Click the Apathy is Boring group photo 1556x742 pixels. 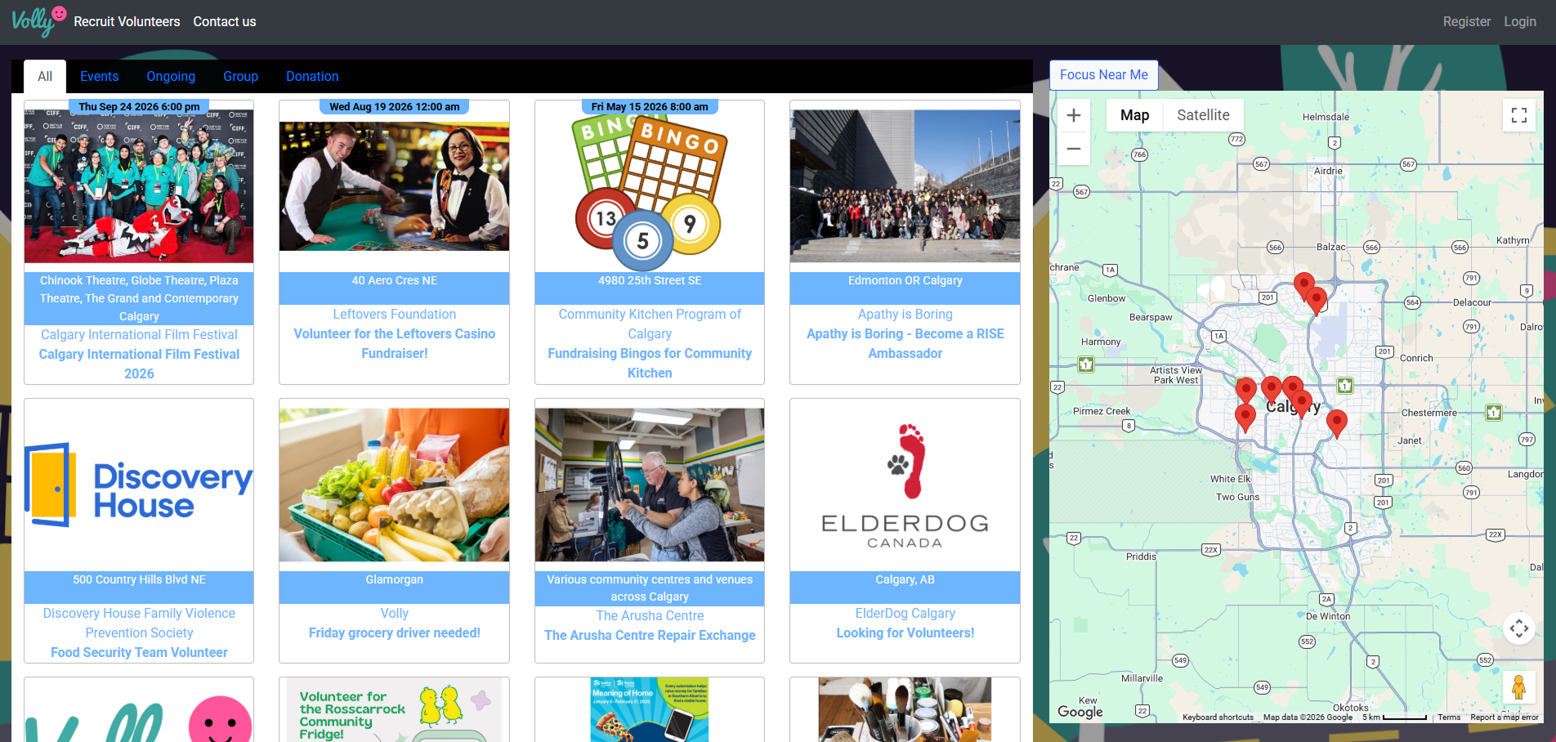coord(905,186)
